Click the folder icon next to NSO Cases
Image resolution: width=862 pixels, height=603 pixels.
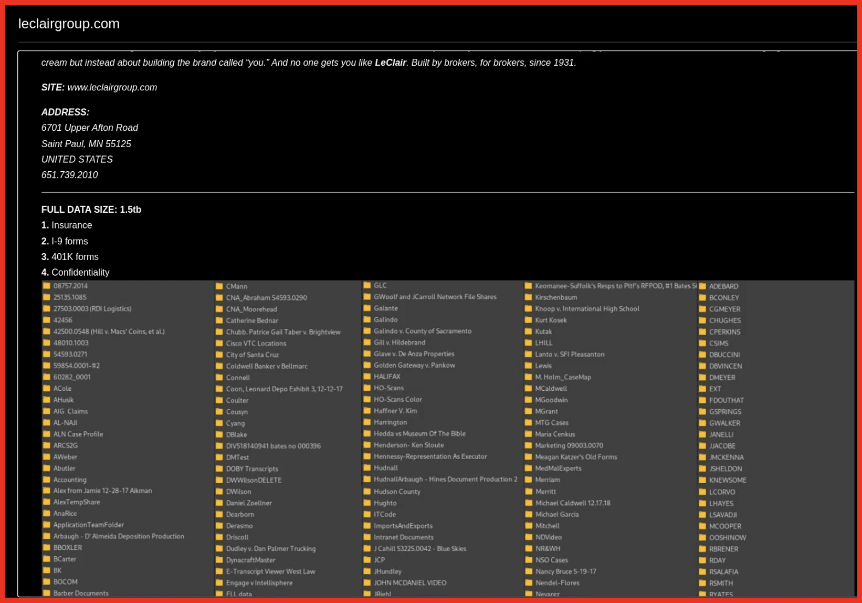click(529, 560)
